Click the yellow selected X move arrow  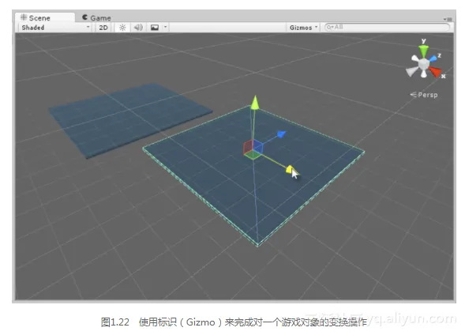click(290, 169)
